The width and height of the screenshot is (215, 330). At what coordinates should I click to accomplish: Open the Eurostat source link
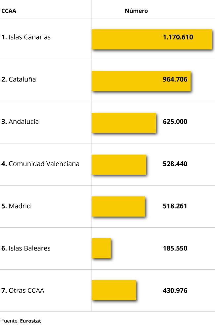click(x=30, y=321)
